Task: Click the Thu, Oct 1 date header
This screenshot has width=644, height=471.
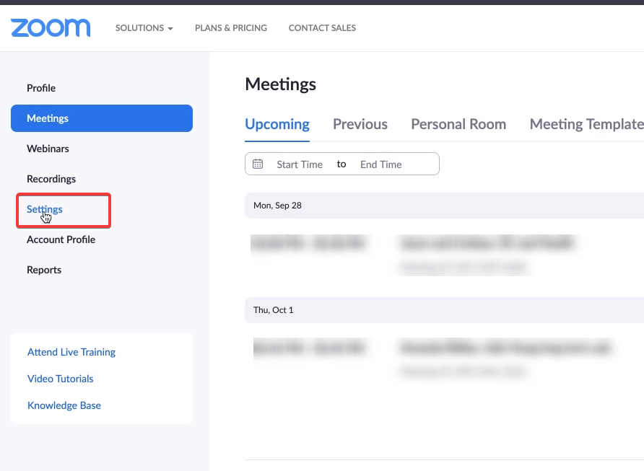Action: point(445,310)
